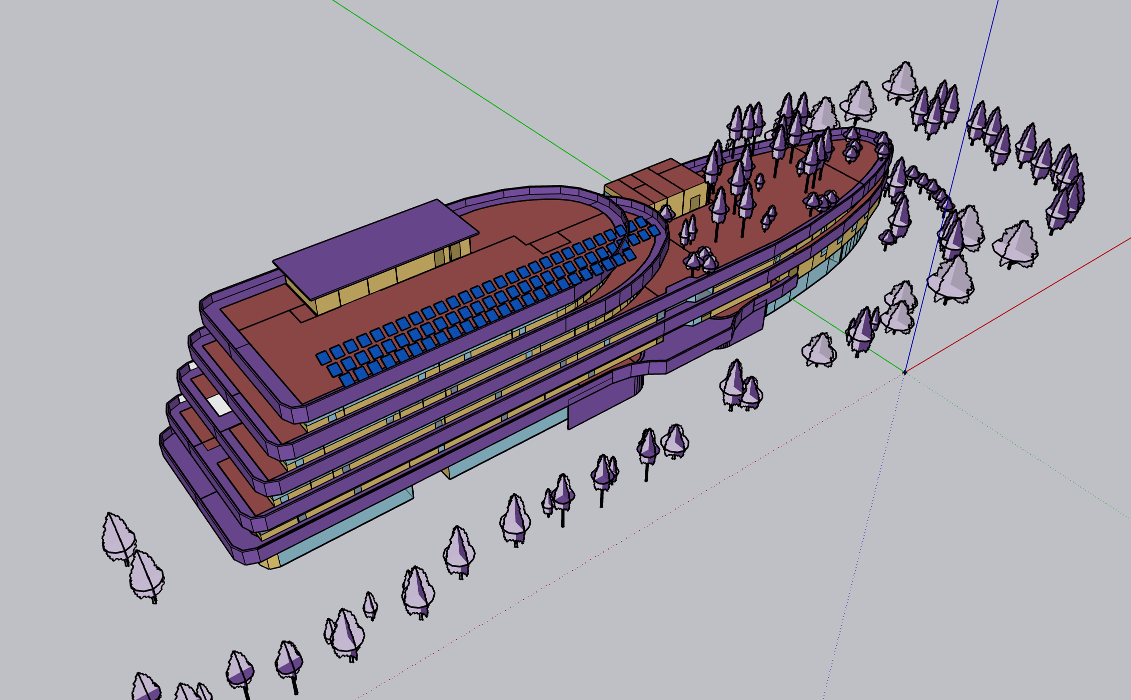1131x700 pixels.
Task: Click the axes origin point
Action: pyautogui.click(x=904, y=372)
